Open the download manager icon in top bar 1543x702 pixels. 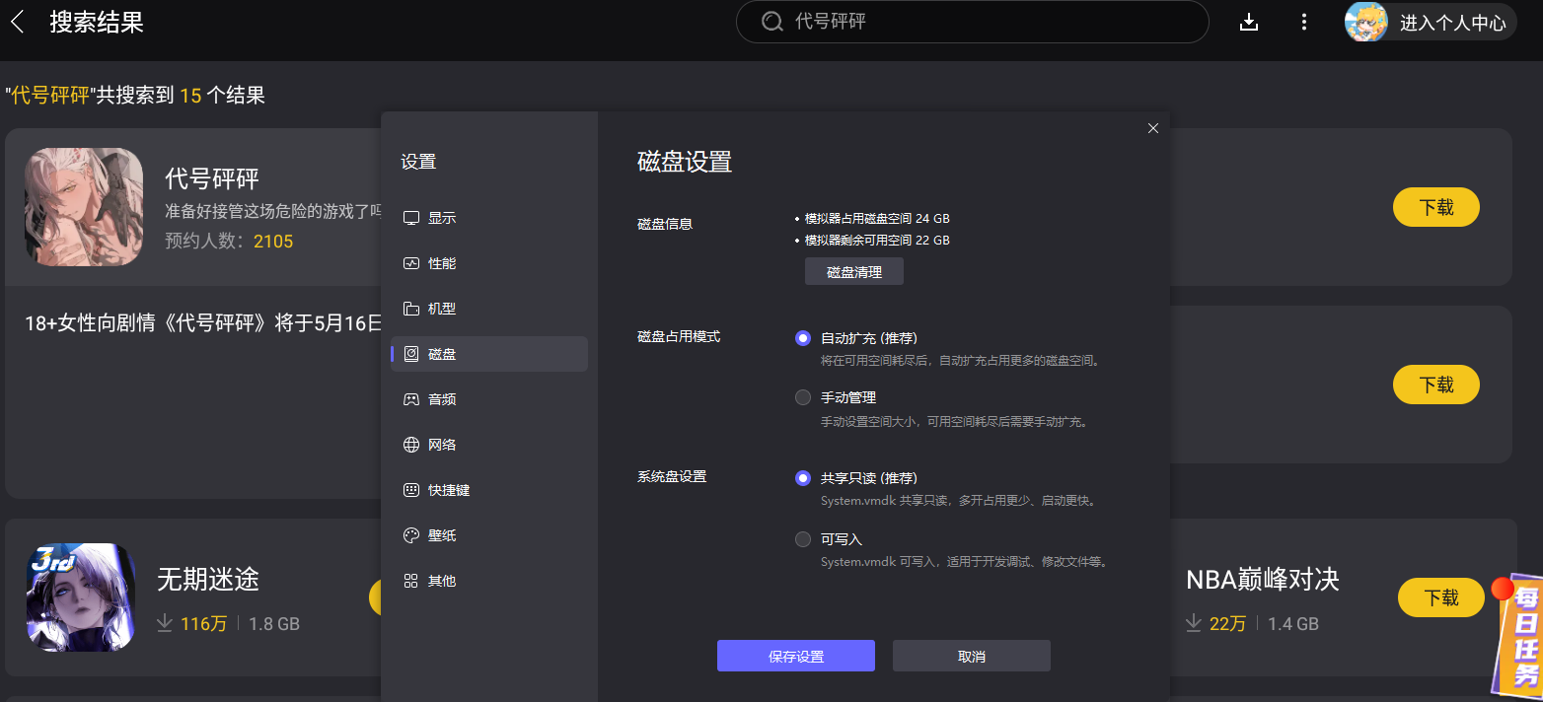click(1249, 22)
